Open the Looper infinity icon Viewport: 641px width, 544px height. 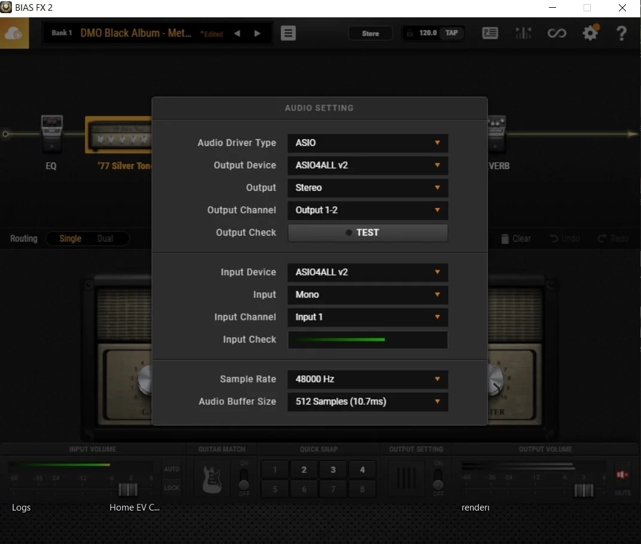[557, 33]
